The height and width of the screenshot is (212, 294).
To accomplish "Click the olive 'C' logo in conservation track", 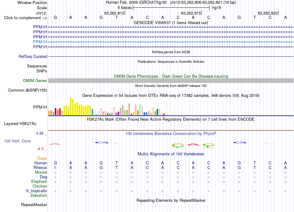I will tap(178, 145).
